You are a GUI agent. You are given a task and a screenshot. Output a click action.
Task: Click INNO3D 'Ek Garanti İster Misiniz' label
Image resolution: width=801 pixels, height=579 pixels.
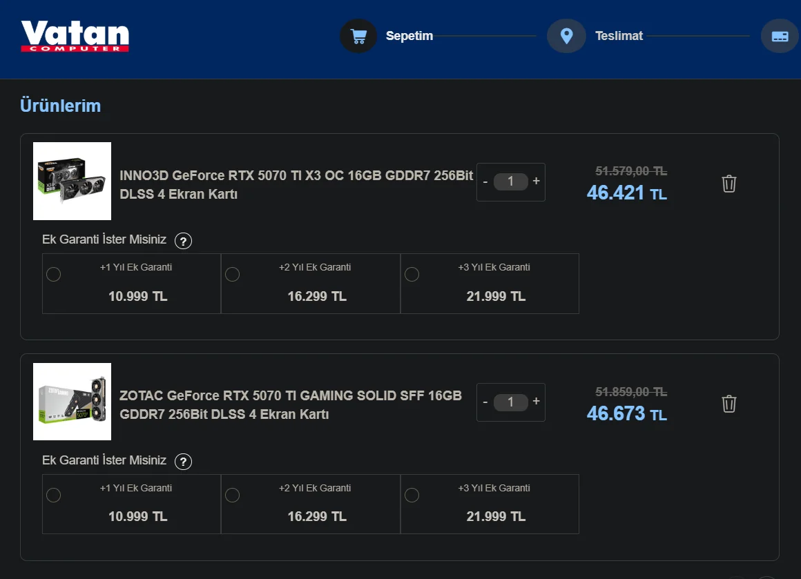coord(104,239)
